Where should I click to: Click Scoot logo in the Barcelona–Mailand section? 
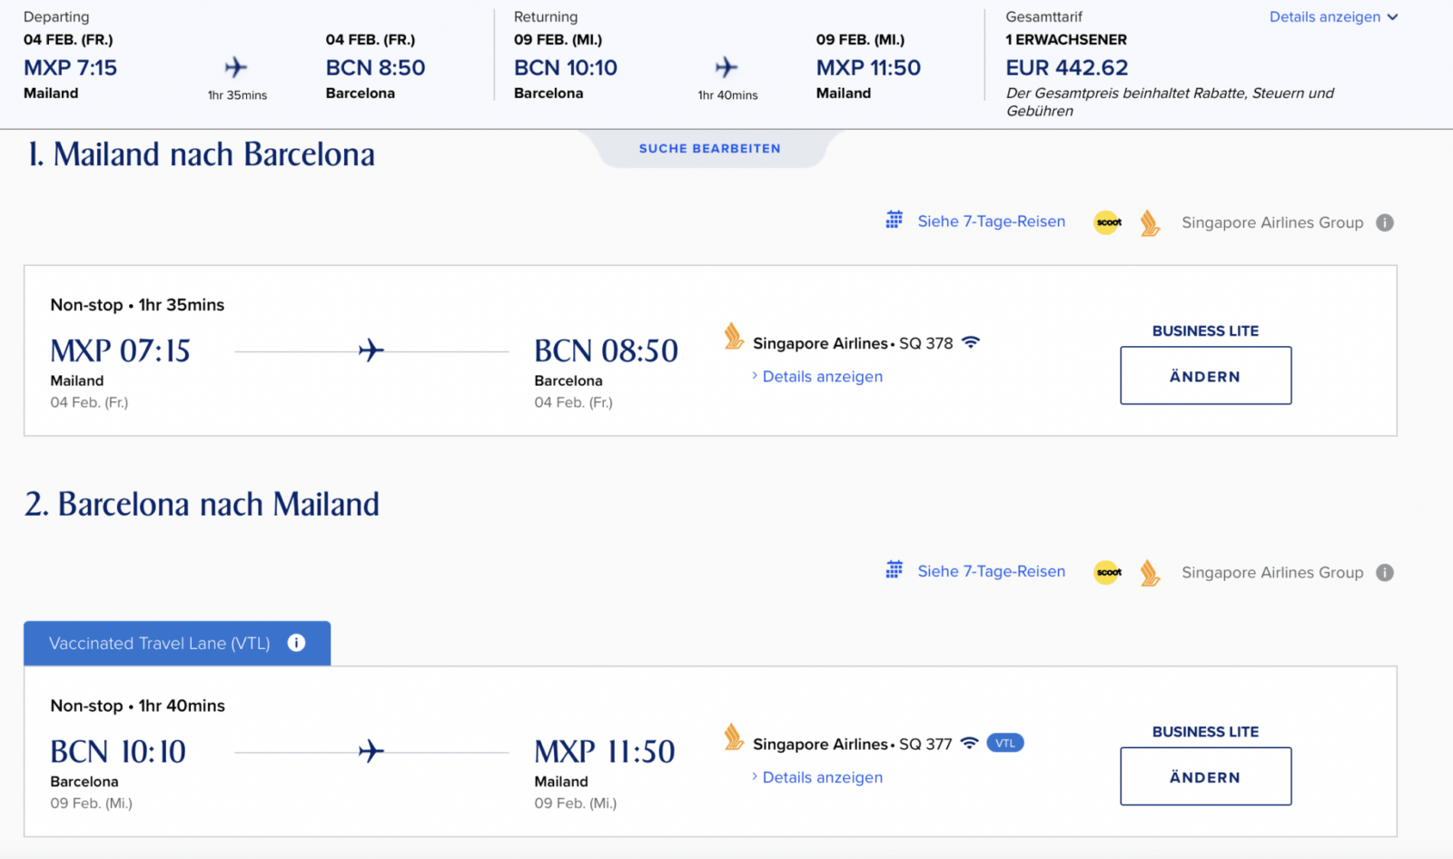pos(1108,572)
